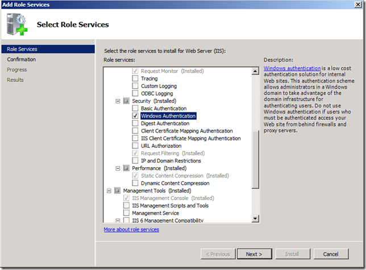
Task: Go to the Confirmation step
Action: [22, 59]
